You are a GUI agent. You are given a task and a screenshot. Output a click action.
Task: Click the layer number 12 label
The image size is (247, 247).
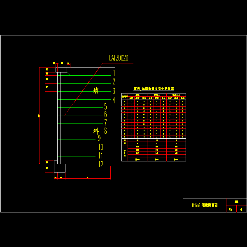tap(101, 164)
